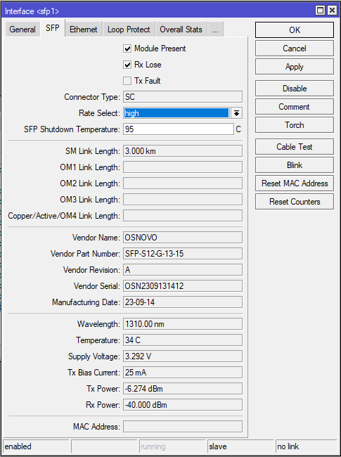Click the SFP Shutdown Temperature field

pyautogui.click(x=179, y=129)
